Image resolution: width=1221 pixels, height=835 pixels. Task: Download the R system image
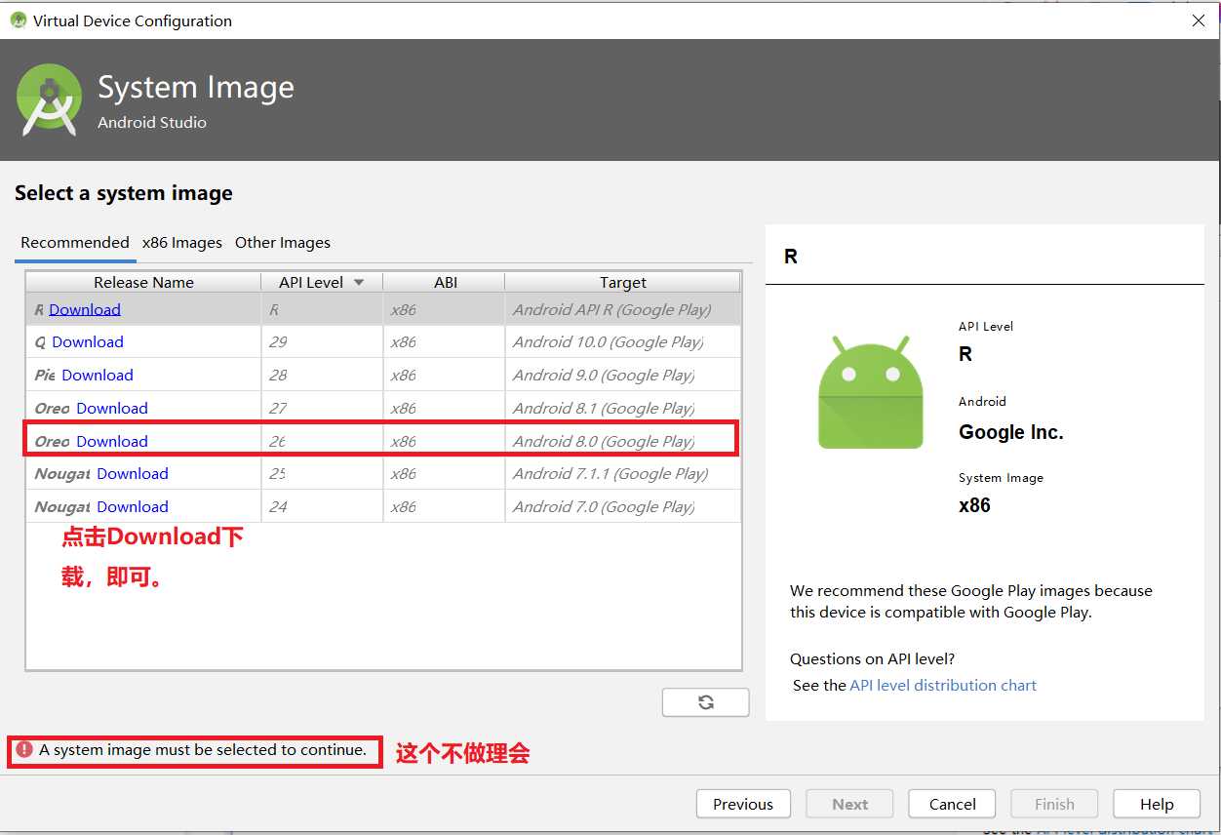point(85,309)
